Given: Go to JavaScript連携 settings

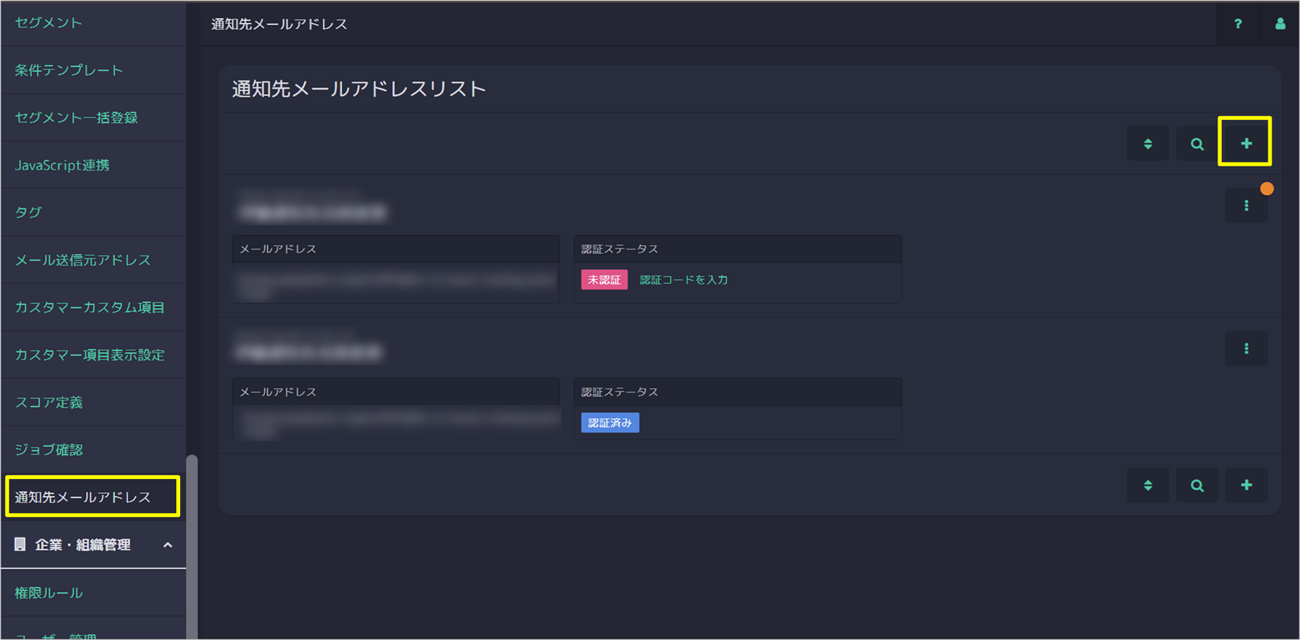Looking at the screenshot, I should pos(62,164).
